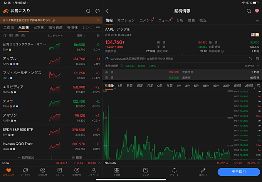Screen dimensions: 262x182
Task: Sort watchlist by 価格 column
Action: tap(81, 35)
